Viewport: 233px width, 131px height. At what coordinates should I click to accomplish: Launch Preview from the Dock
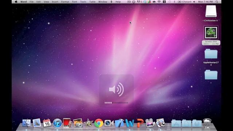161,123
